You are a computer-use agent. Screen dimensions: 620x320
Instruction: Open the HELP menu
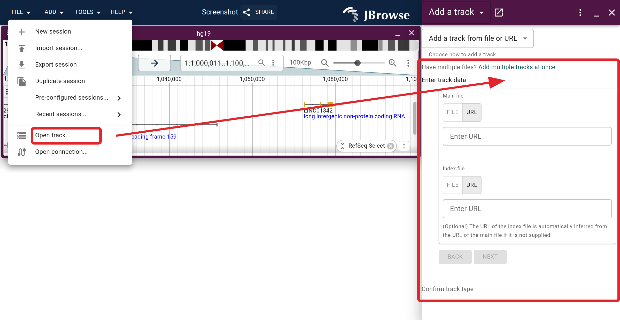pos(121,12)
